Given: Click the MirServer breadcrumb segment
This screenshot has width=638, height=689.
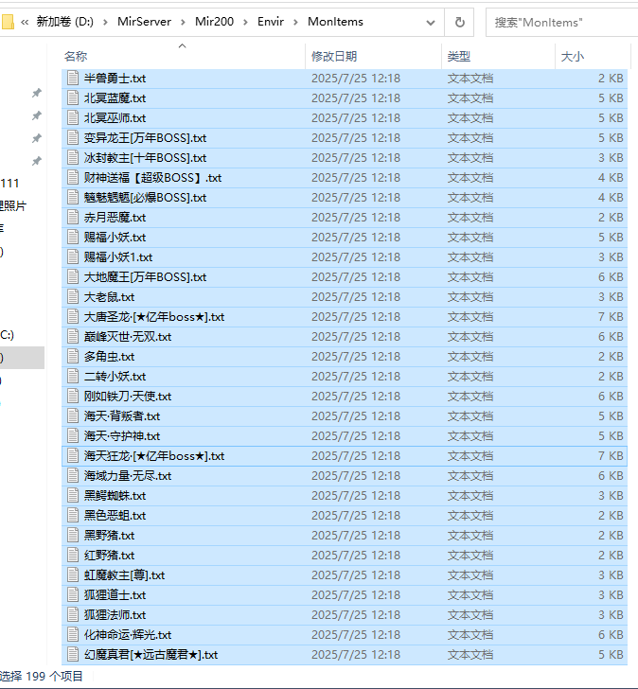Looking at the screenshot, I should [x=144, y=22].
